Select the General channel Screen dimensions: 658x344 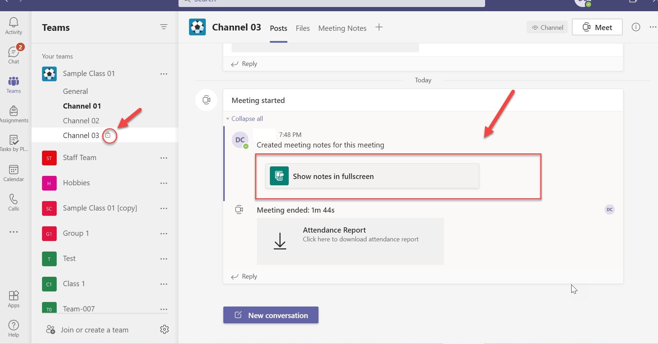[x=75, y=91]
